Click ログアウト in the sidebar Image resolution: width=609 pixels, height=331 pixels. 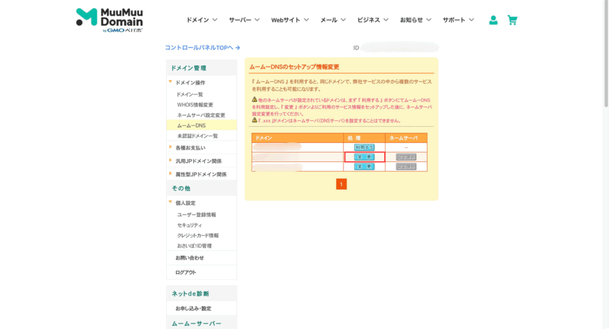coord(186,272)
